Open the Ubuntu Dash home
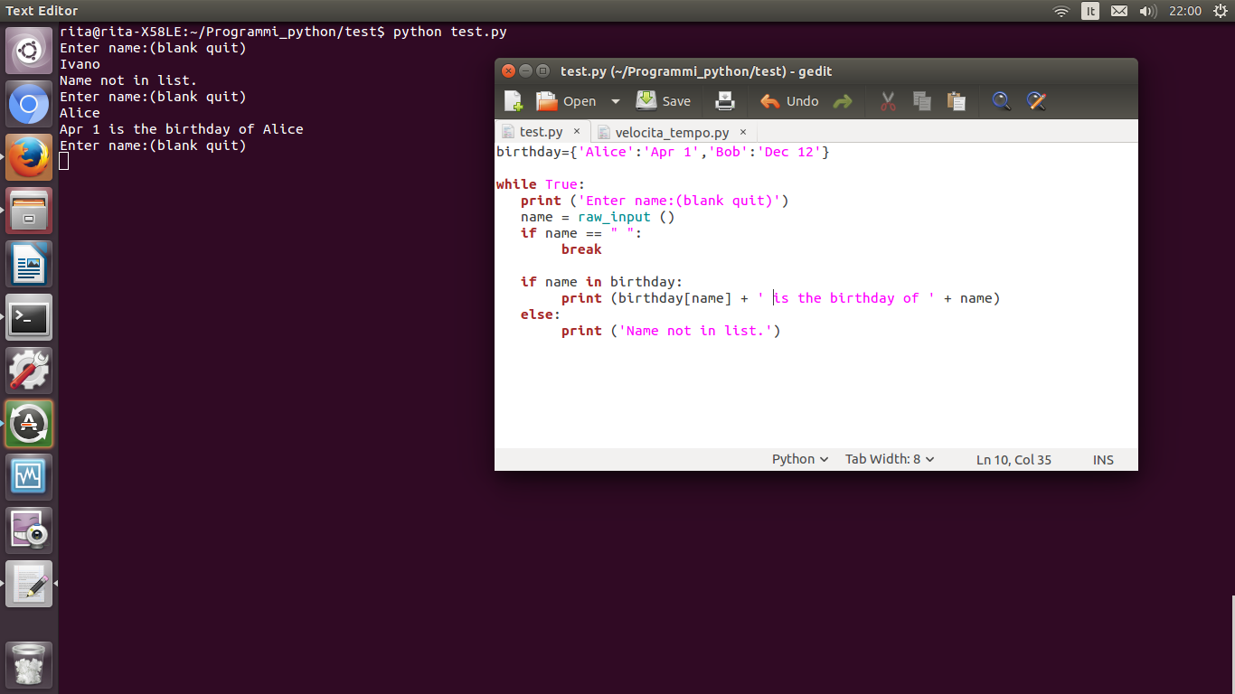This screenshot has width=1235, height=694. click(29, 51)
